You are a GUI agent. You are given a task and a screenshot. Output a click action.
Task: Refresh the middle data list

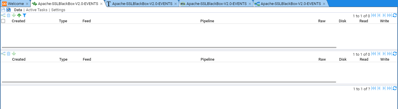point(395,54)
